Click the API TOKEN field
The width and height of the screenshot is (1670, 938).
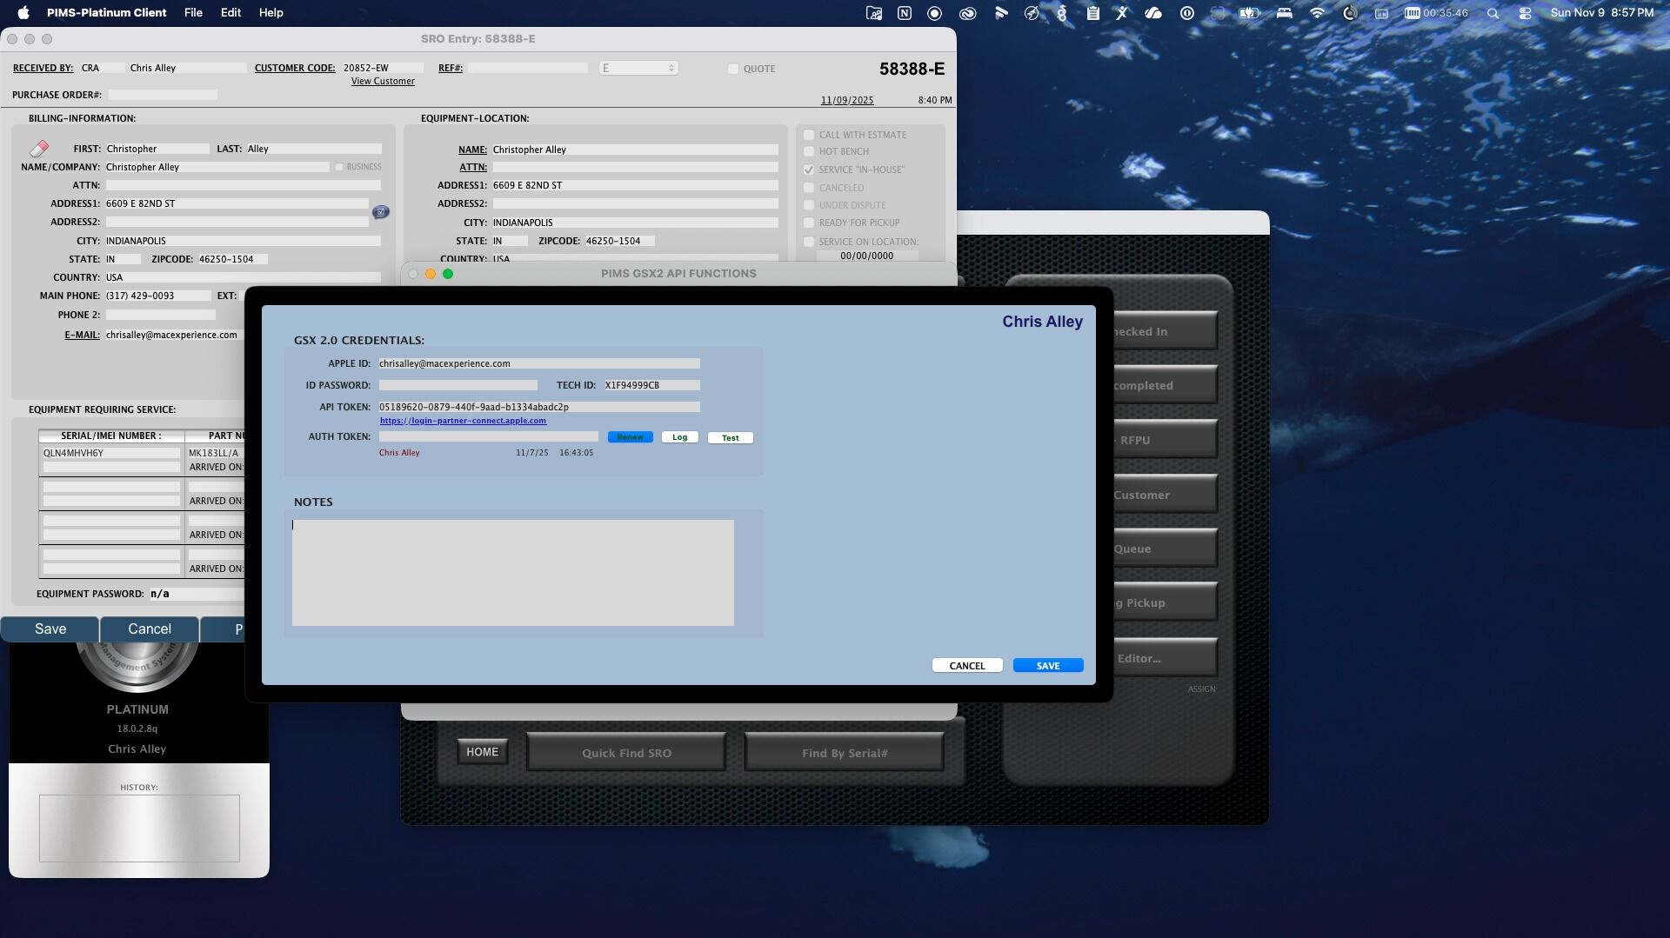tap(539, 407)
